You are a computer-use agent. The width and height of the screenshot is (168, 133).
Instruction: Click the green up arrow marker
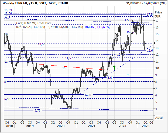click(114, 67)
